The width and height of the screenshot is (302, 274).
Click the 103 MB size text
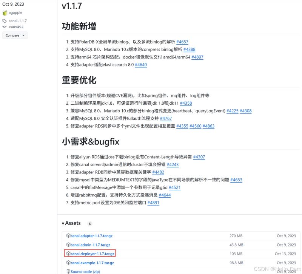pos(236,254)
